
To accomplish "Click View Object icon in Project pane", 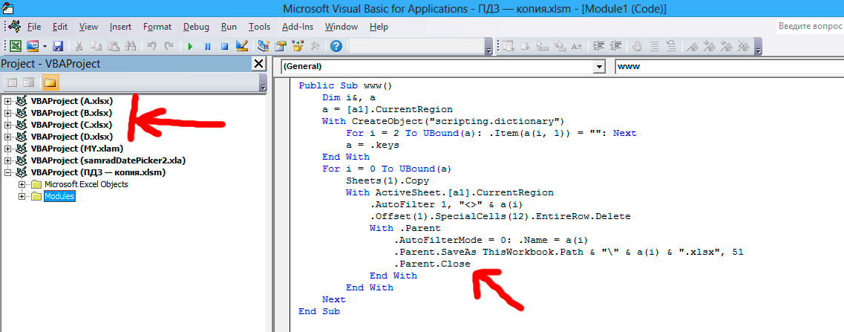I will (x=28, y=82).
